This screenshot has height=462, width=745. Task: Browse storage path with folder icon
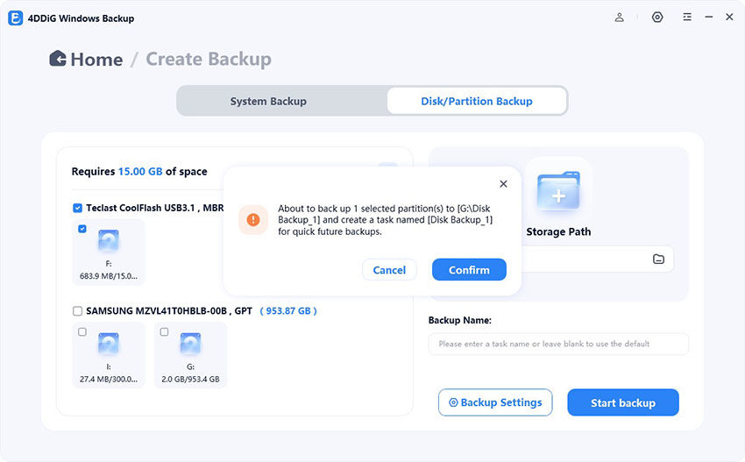coord(658,259)
